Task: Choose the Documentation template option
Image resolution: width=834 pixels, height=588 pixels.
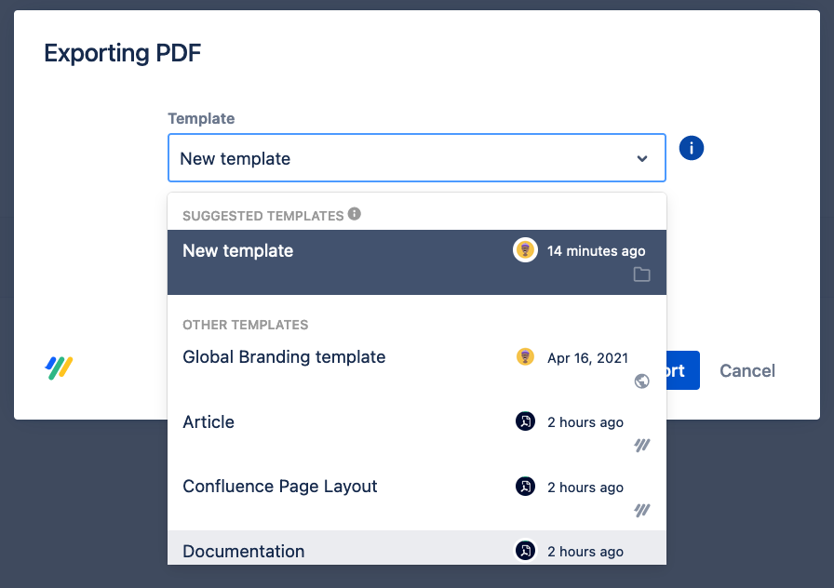Action: click(244, 551)
